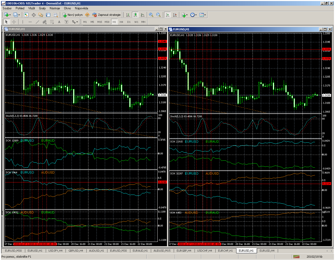Click the Zapnout strategie button

click(107, 15)
